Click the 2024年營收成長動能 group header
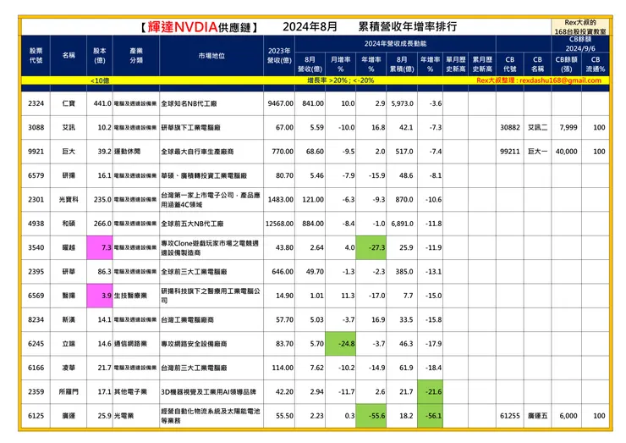 [395, 43]
